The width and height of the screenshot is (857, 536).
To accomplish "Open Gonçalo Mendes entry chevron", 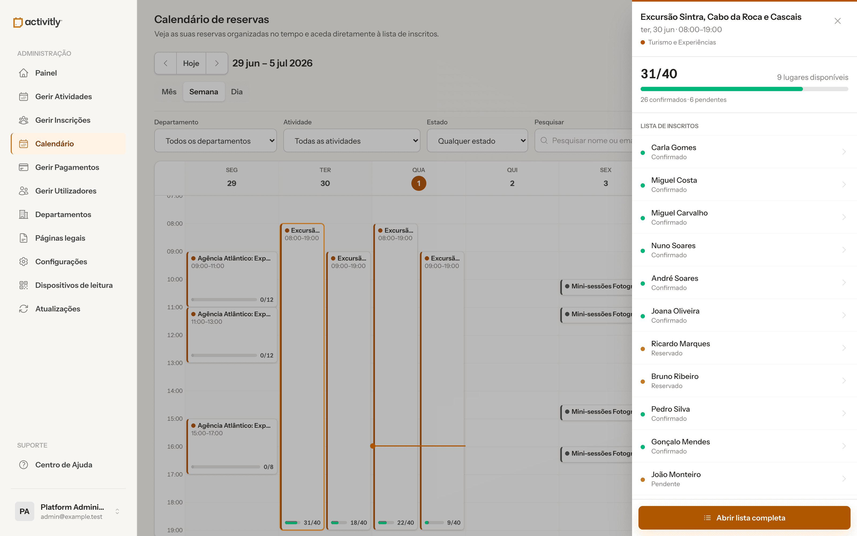I will (844, 446).
